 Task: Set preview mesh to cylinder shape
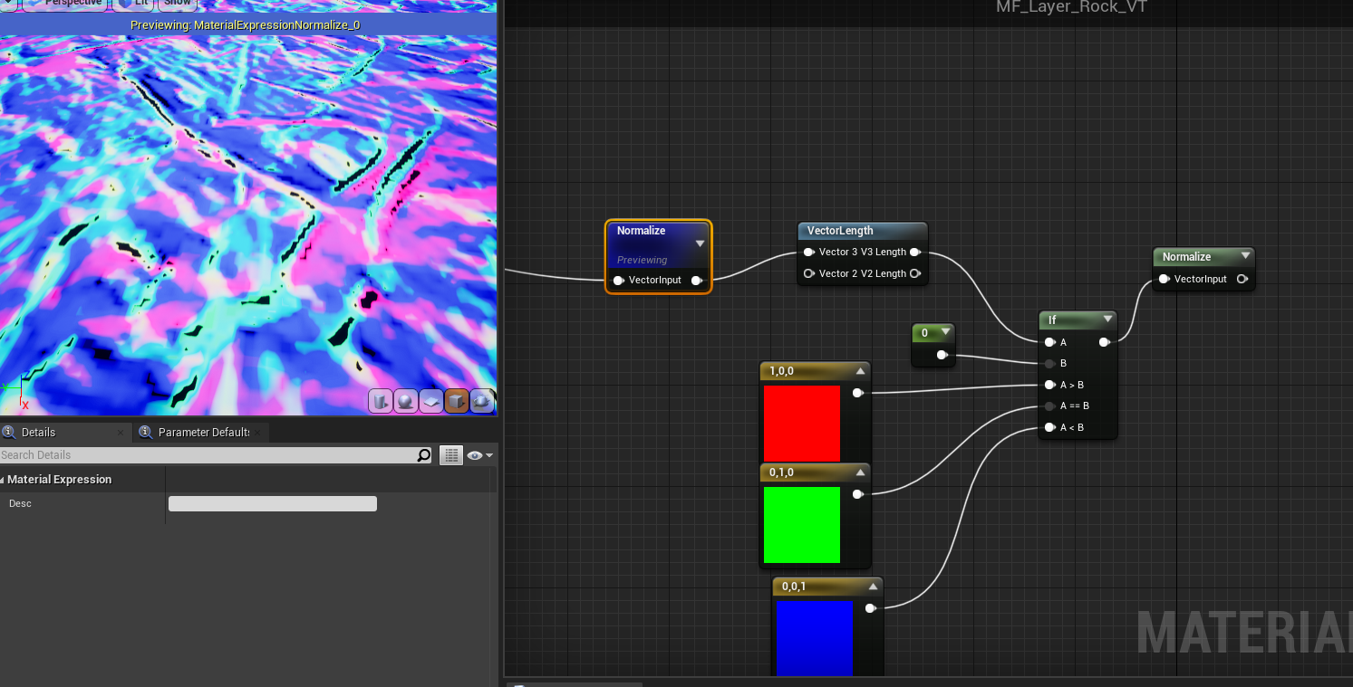tap(381, 401)
